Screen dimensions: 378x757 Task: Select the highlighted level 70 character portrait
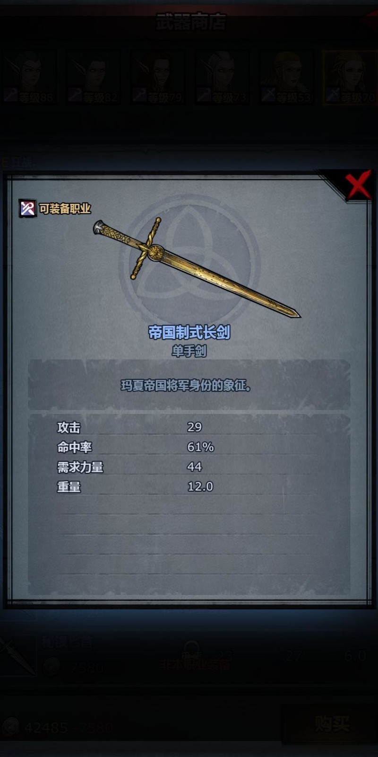point(349,77)
